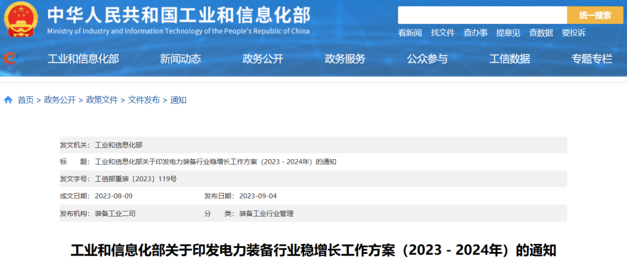Click the 发布机构 label
Screen dimensions: 627x266
tap(75, 214)
